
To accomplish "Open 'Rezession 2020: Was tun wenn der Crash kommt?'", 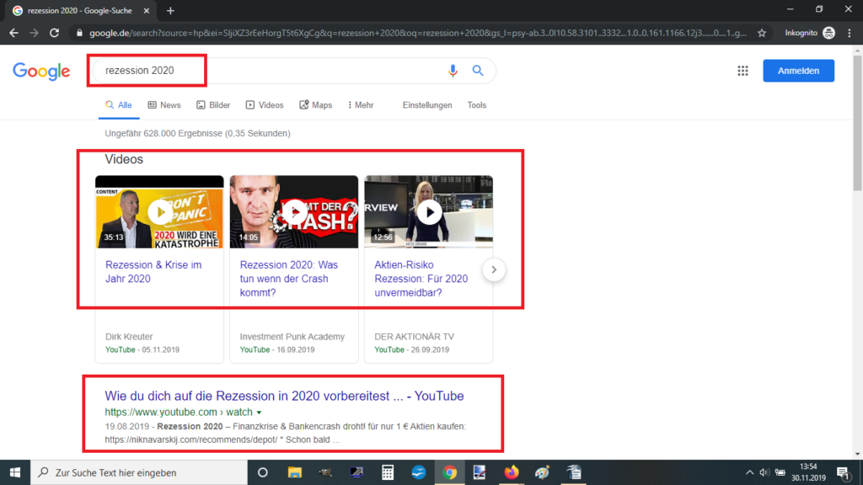I will pyautogui.click(x=289, y=279).
